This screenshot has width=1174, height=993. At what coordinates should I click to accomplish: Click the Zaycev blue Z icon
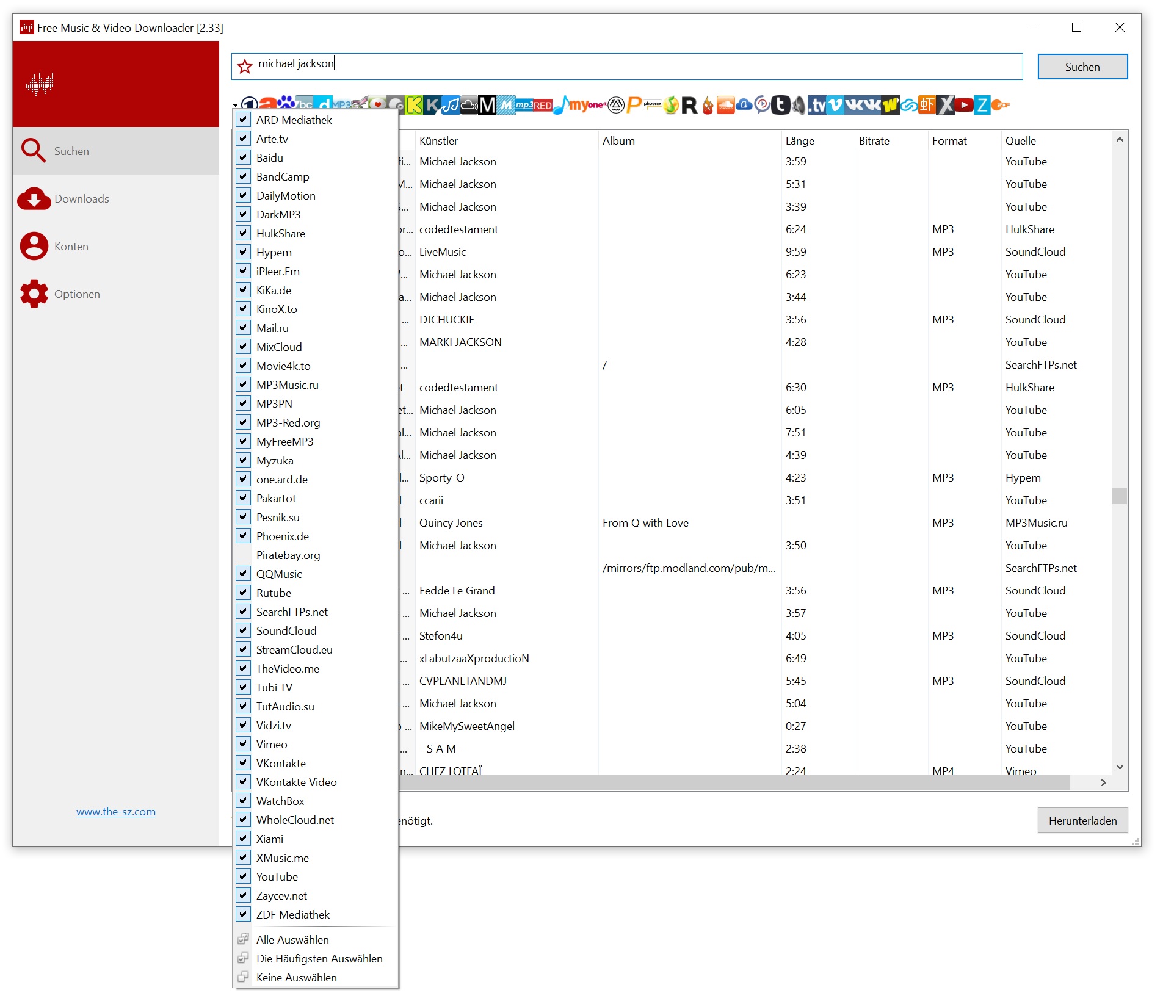click(x=982, y=105)
